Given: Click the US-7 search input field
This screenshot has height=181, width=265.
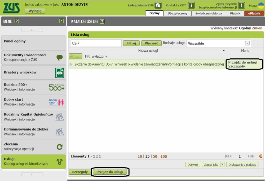Looking at the screenshot, I should pos(96,43).
